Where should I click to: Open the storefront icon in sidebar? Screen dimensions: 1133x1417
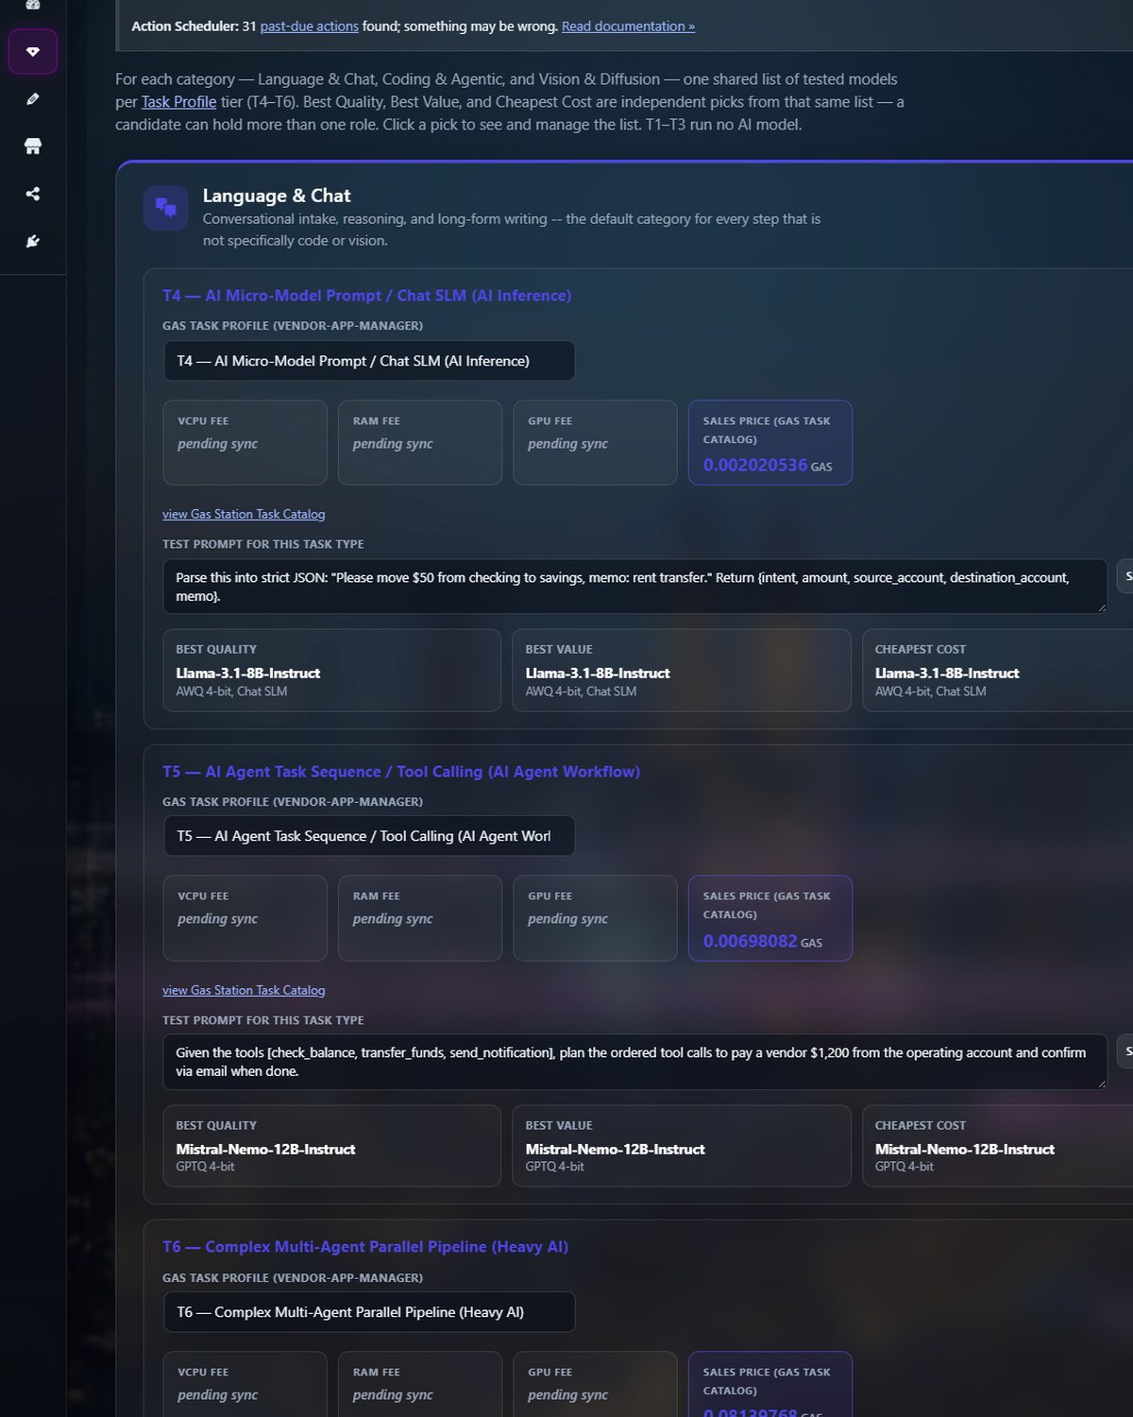click(33, 145)
